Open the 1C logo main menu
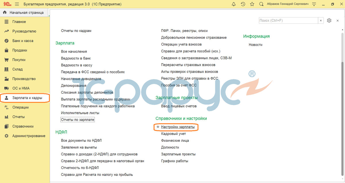Screen dimensions: 345x183 (7, 4)
